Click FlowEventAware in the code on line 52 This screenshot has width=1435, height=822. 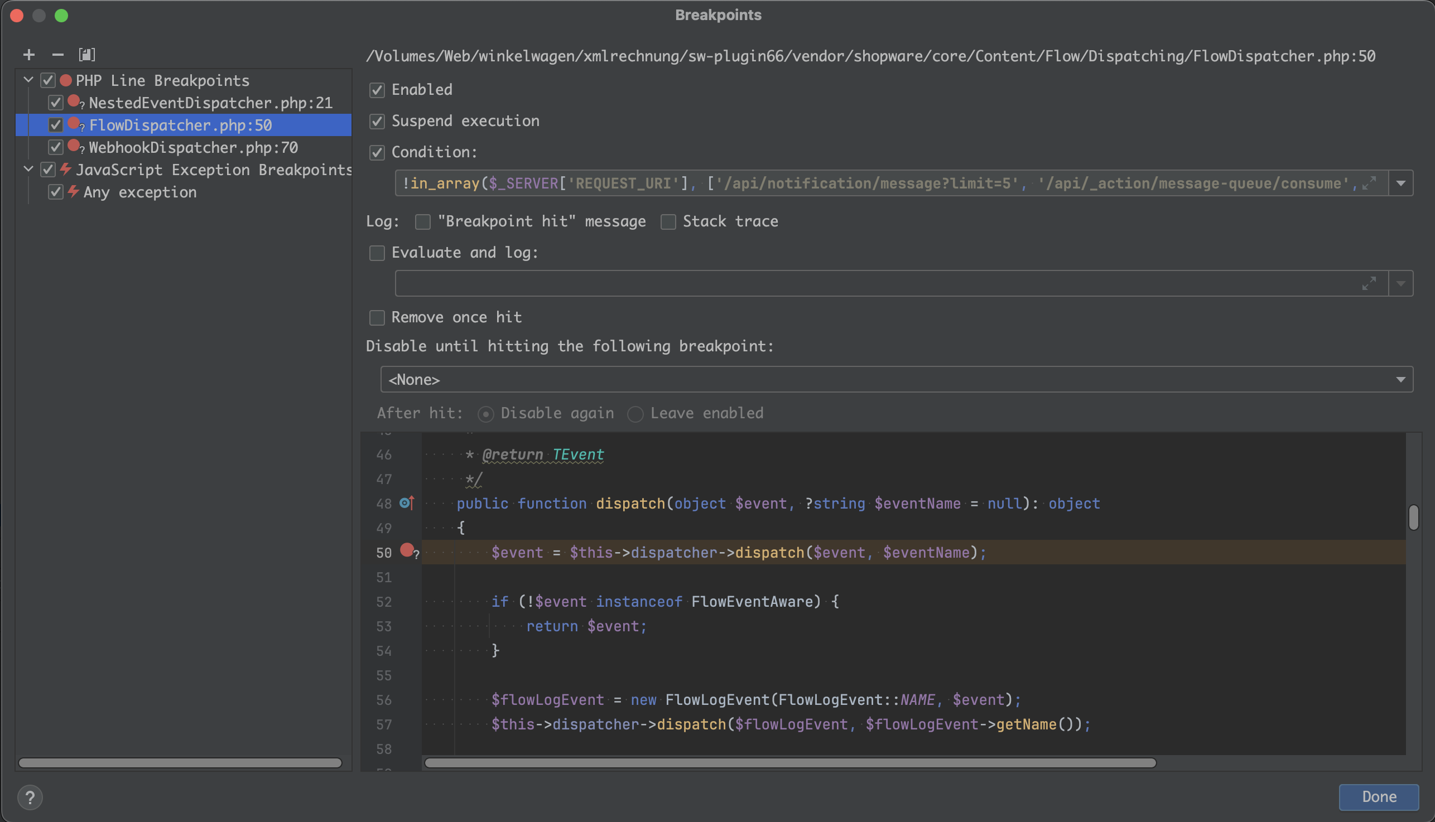tap(752, 601)
